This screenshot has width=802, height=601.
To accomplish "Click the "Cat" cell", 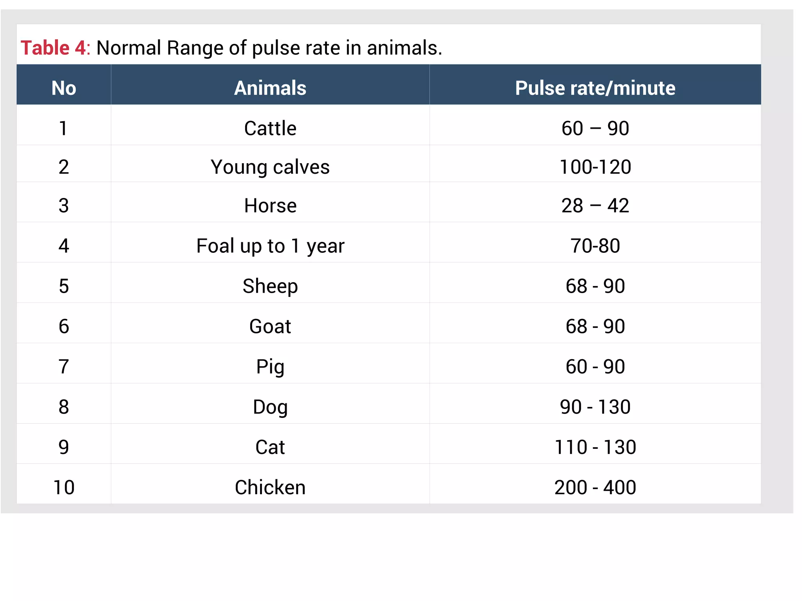I will (270, 447).
